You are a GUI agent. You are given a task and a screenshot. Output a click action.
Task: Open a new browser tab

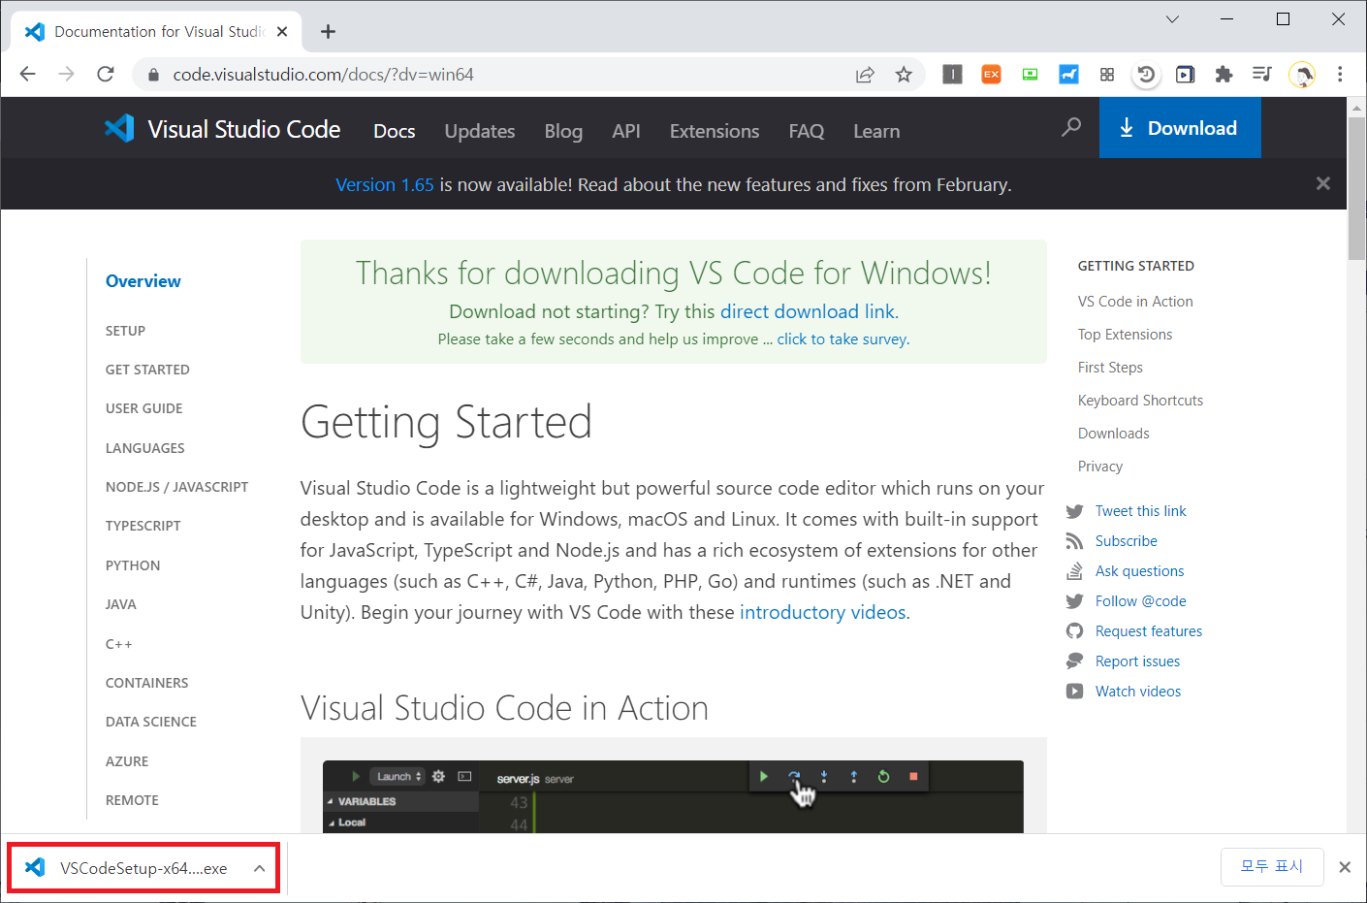[x=328, y=32]
